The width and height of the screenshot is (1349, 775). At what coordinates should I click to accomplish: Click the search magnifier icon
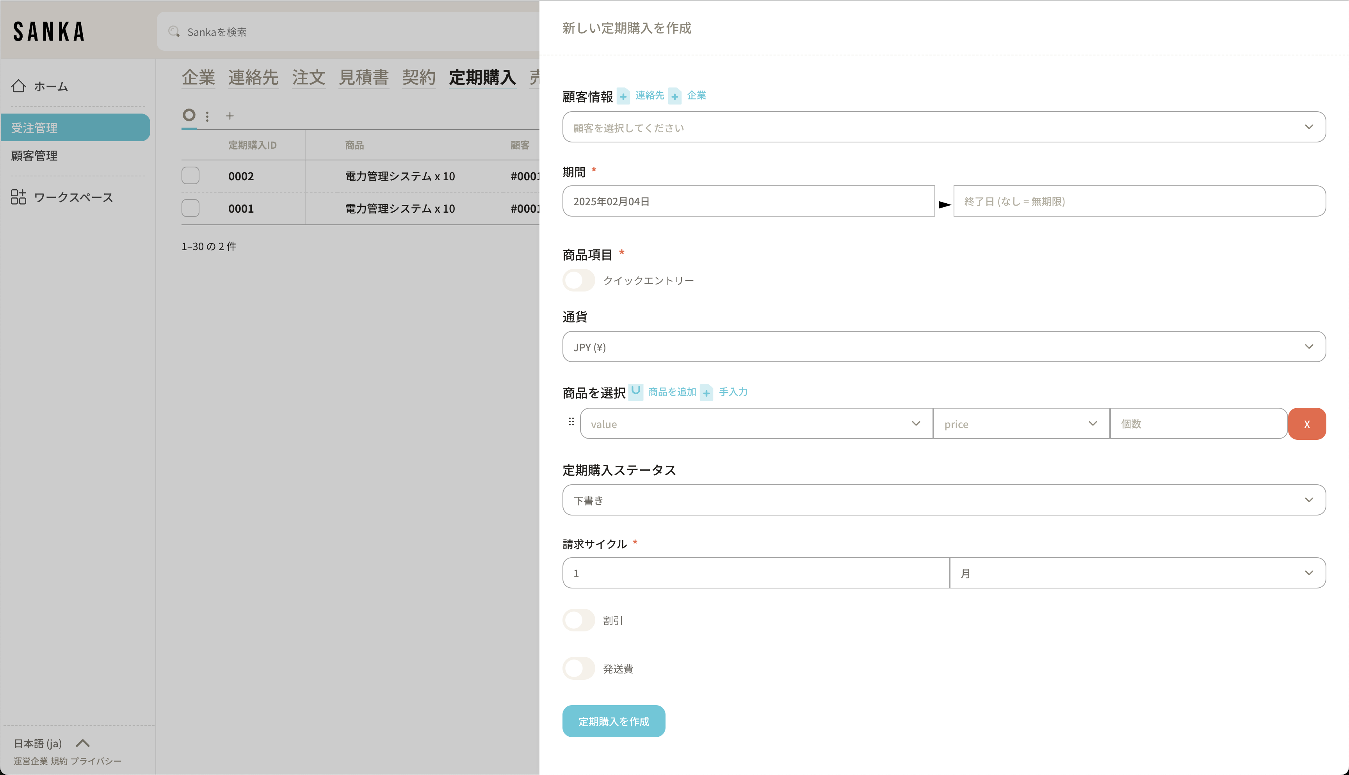pyautogui.click(x=174, y=32)
